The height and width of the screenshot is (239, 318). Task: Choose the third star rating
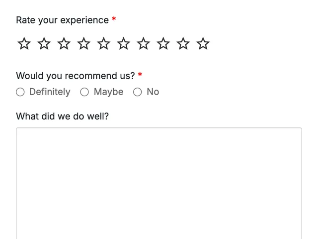tap(64, 43)
